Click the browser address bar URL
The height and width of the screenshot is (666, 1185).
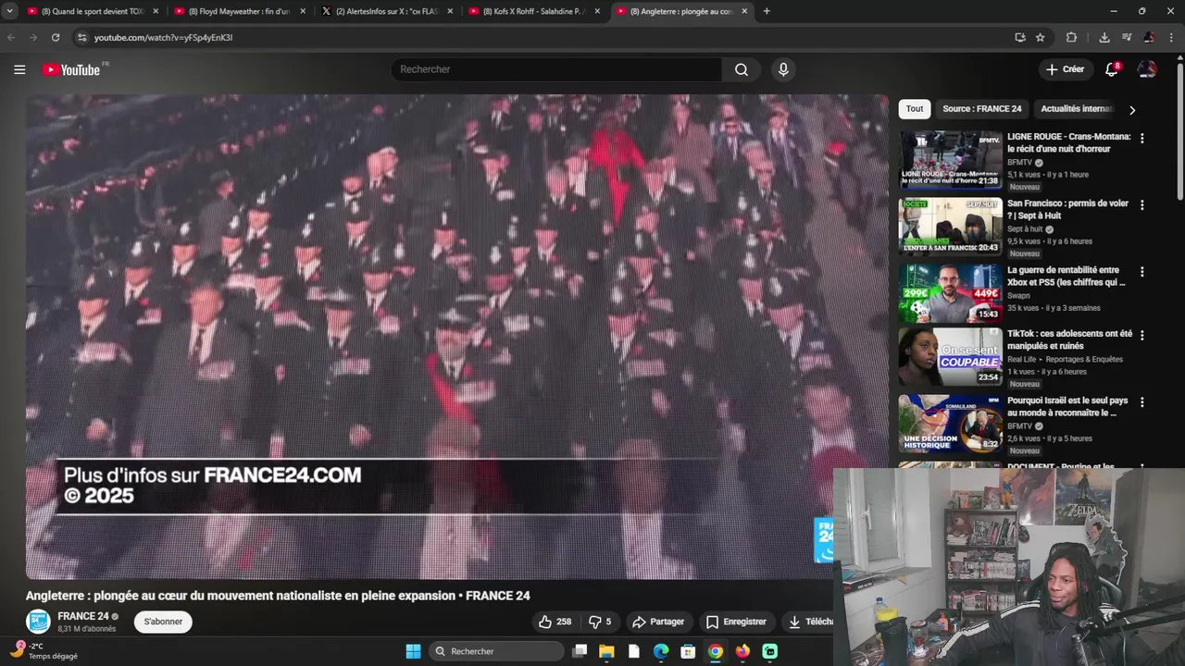click(x=163, y=37)
